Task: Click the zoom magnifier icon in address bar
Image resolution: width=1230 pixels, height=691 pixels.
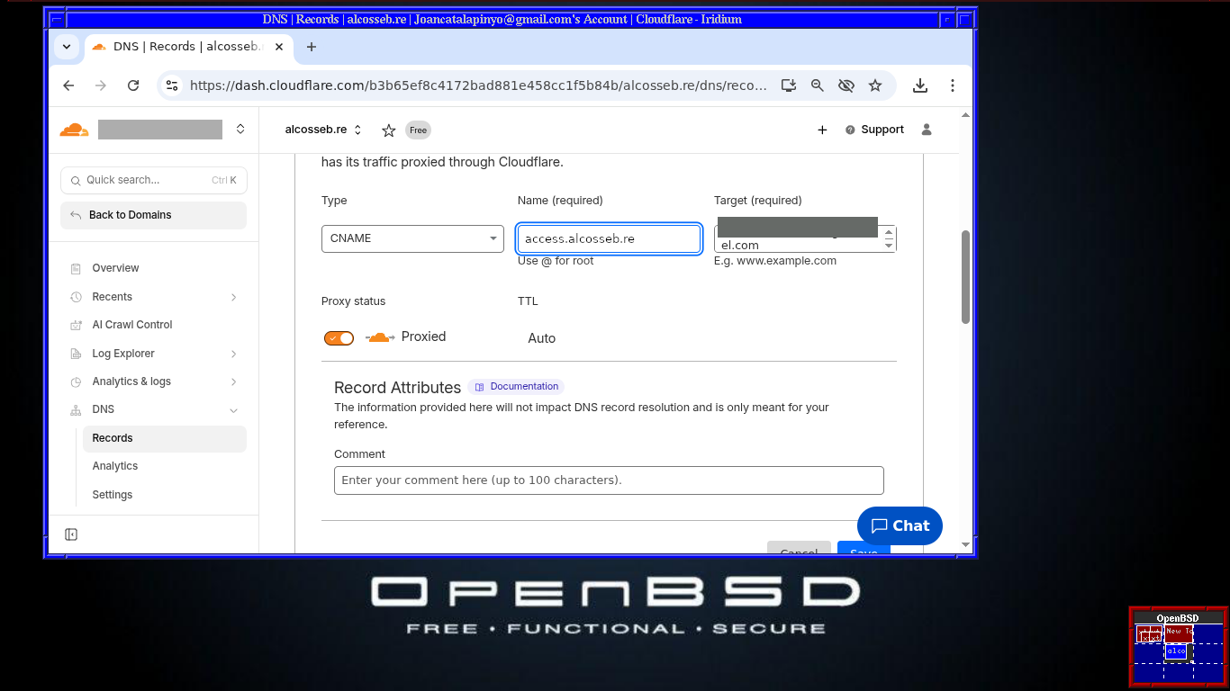Action: (817, 85)
